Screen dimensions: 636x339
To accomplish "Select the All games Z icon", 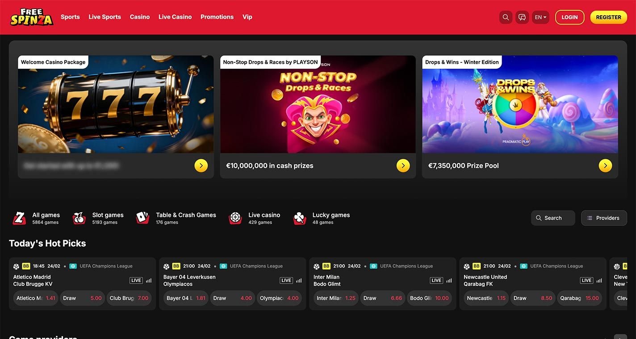I will (19, 218).
